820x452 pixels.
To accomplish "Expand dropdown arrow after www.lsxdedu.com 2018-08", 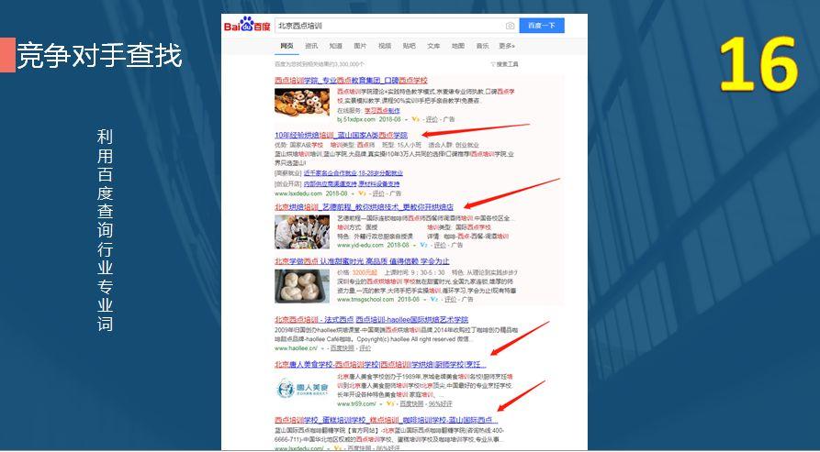I will pos(353,193).
